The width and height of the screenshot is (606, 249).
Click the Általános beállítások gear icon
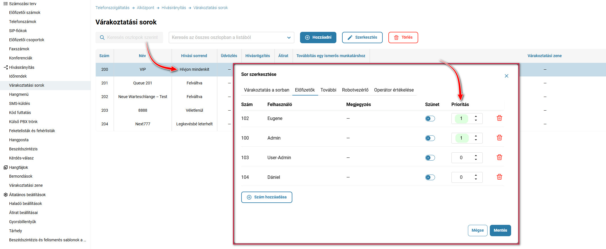coord(5,195)
